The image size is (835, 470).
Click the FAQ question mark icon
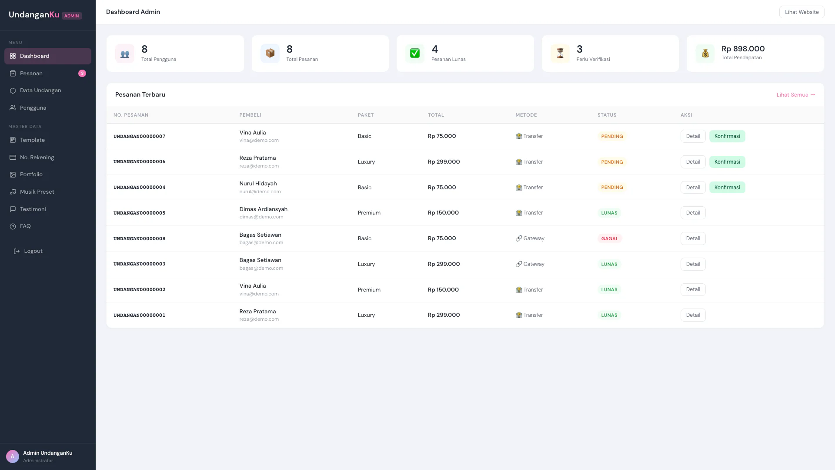(x=13, y=226)
